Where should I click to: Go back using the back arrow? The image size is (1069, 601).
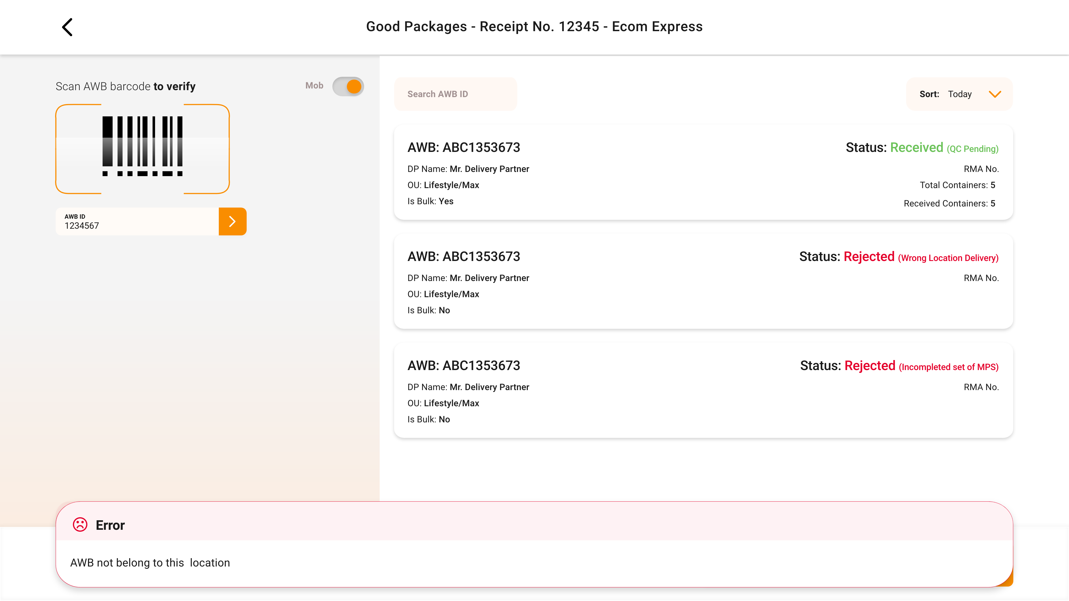67,27
